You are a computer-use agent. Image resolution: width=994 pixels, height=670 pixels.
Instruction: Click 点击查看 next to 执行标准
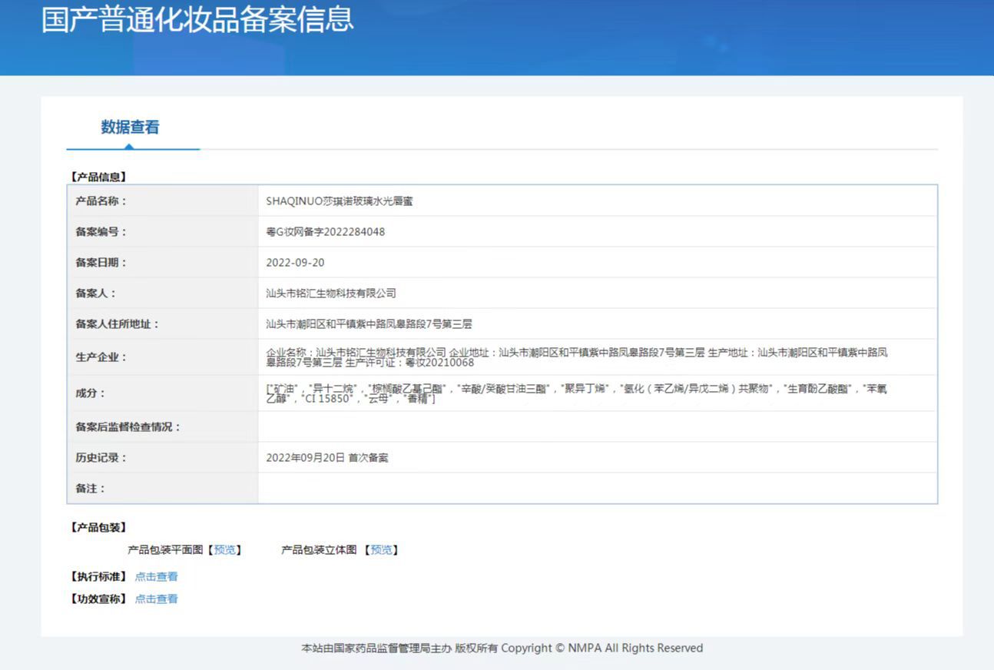(157, 577)
